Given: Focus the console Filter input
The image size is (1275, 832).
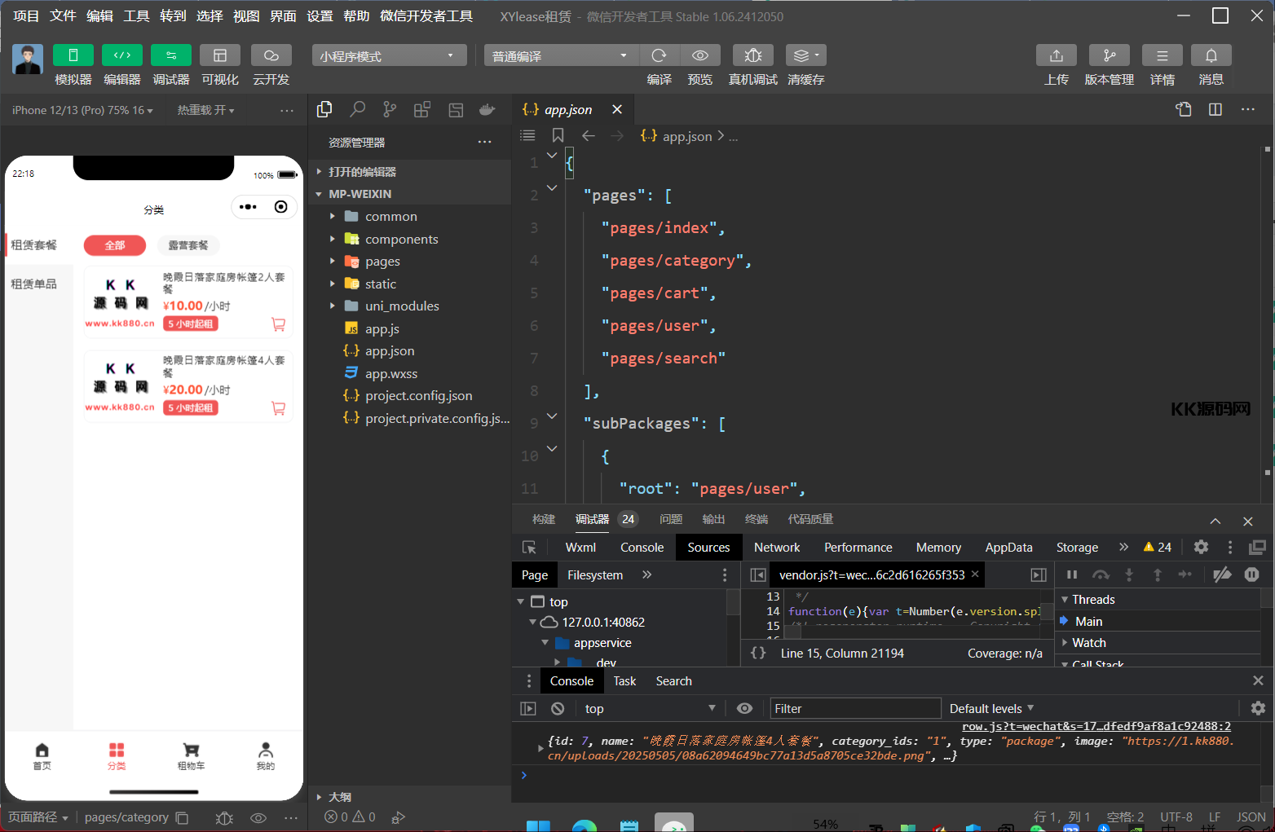Looking at the screenshot, I should [x=855, y=708].
